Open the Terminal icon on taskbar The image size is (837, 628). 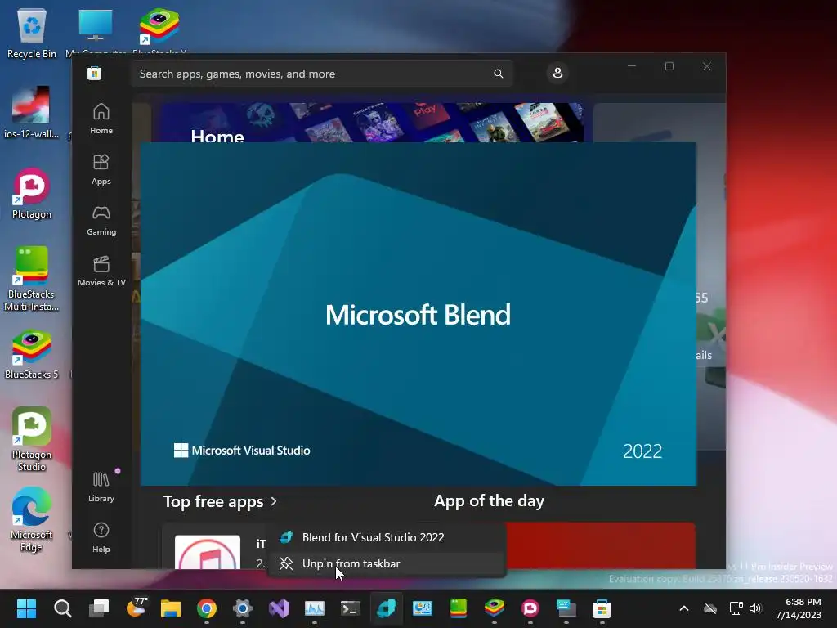[350, 608]
